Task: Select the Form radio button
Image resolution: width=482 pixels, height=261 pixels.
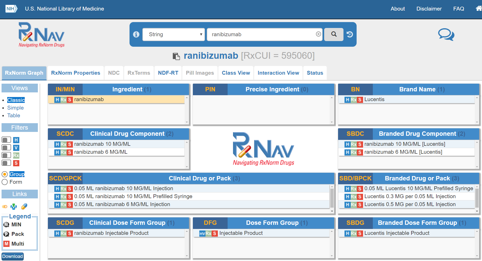Action: click(x=5, y=182)
